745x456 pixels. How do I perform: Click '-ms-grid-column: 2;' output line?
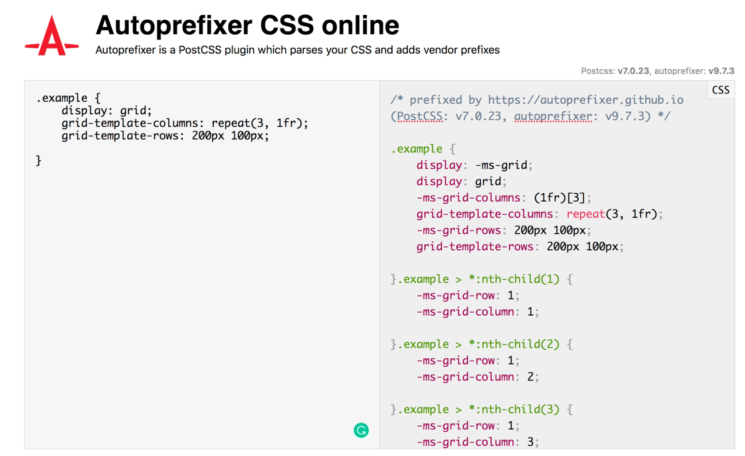[478, 377]
